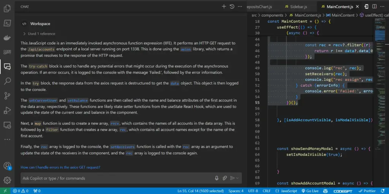Attach context with paperclip icon
The image size is (389, 194).
[x=225, y=178]
